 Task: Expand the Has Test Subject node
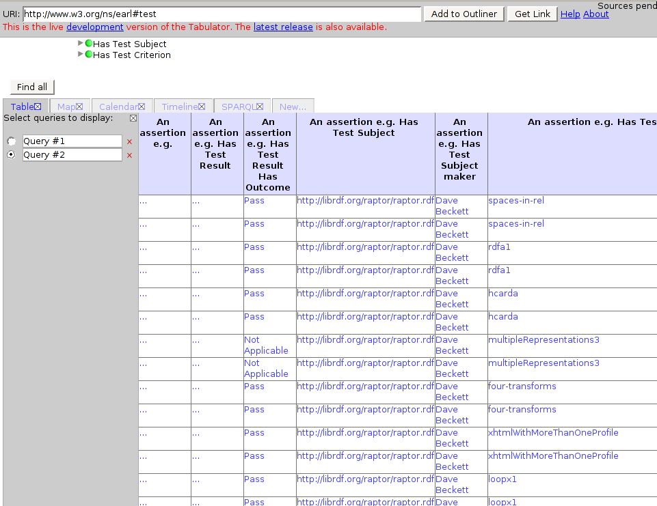(x=81, y=43)
